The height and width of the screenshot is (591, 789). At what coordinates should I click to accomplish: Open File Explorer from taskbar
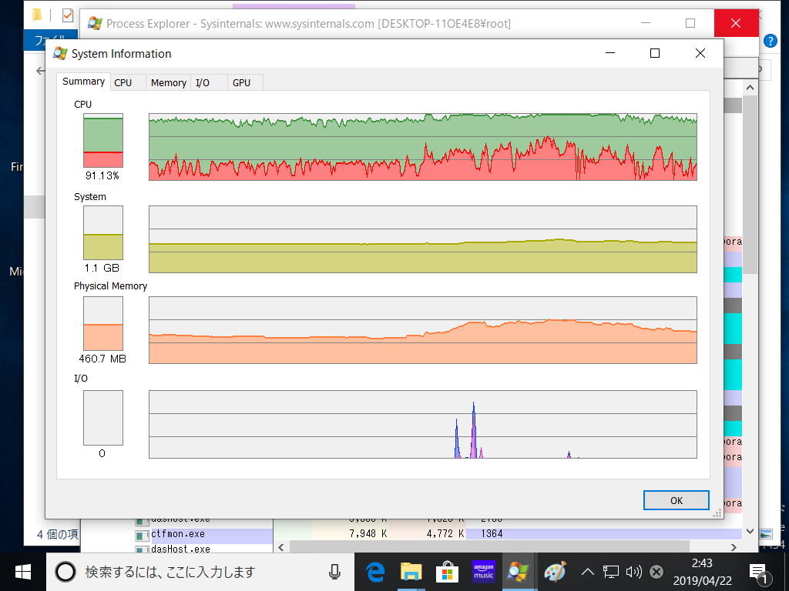(x=411, y=572)
